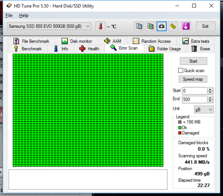Viewport: 223px width, 196px height.
Task: Open the Info tab
Action: (x=61, y=49)
